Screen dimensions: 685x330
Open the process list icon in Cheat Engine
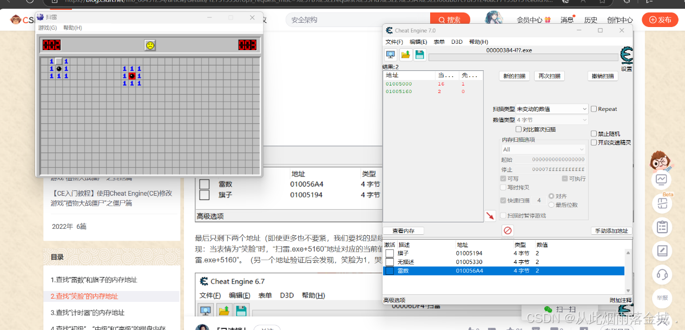[x=390, y=54]
